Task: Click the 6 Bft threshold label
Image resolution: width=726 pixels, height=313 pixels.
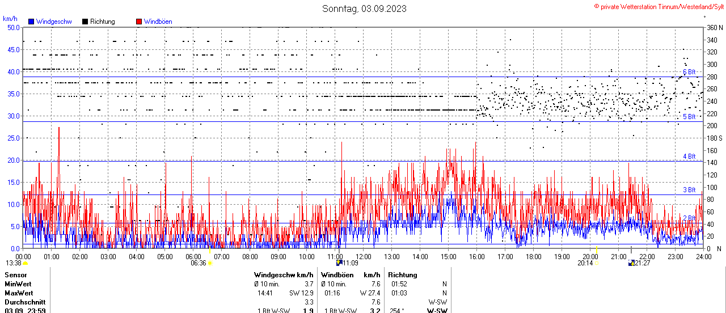Action: 689,72
